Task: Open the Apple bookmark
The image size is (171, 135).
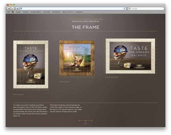Action: click(x=18, y=12)
